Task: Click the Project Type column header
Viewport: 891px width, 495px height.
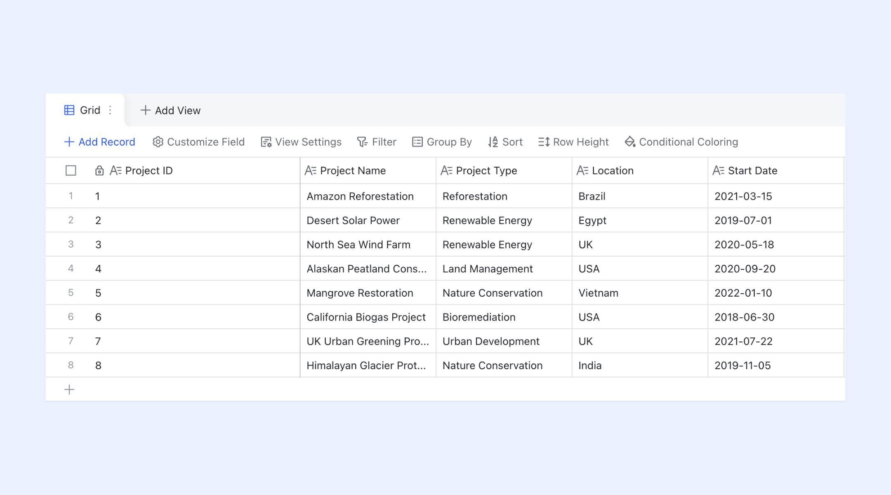Action: coord(504,170)
